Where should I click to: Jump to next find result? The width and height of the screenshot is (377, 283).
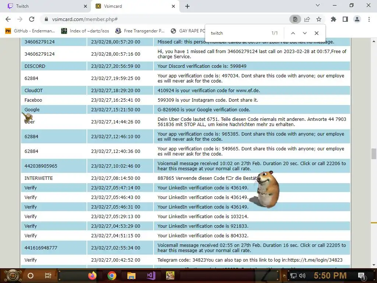coord(304,33)
